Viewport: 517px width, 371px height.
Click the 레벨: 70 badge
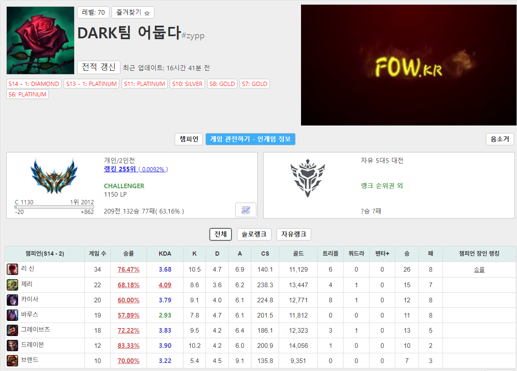(x=93, y=13)
